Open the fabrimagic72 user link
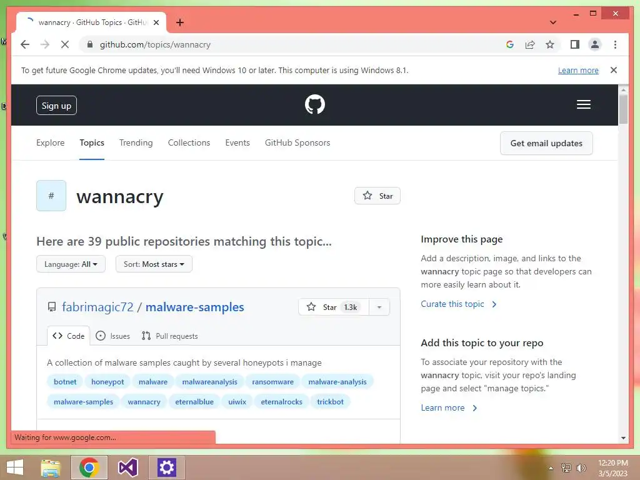Image resolution: width=640 pixels, height=480 pixels. tap(97, 307)
